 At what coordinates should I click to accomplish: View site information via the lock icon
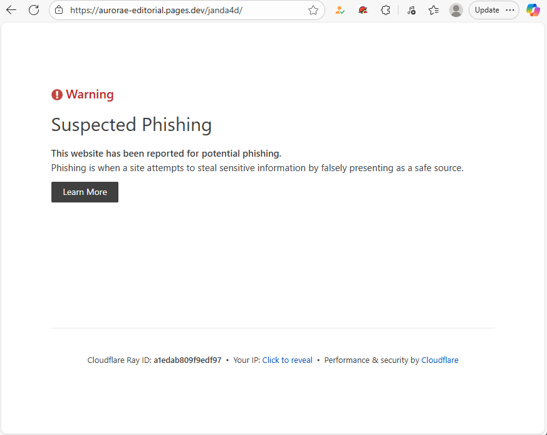(x=60, y=10)
